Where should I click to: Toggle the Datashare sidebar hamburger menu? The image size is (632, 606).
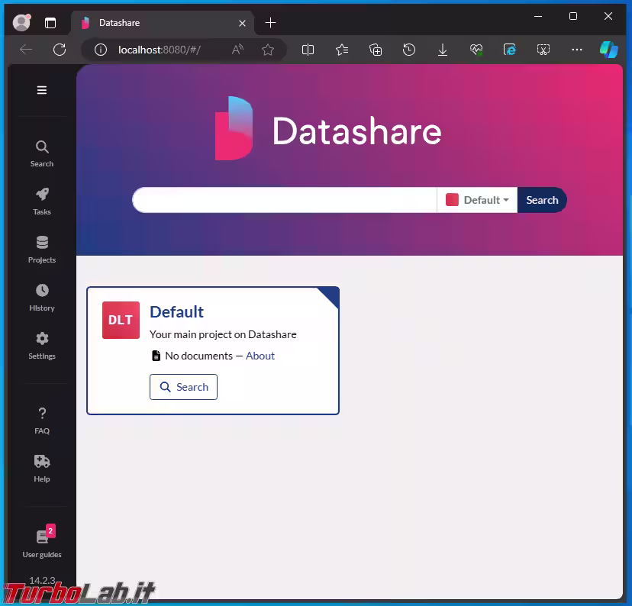pos(42,90)
